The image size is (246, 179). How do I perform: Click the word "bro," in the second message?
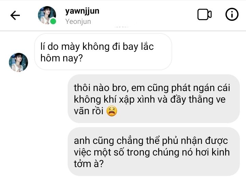click(x=121, y=88)
